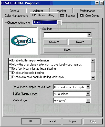
Task: Enable anisotropic filtering checkbox
Action: tap(10, 73)
